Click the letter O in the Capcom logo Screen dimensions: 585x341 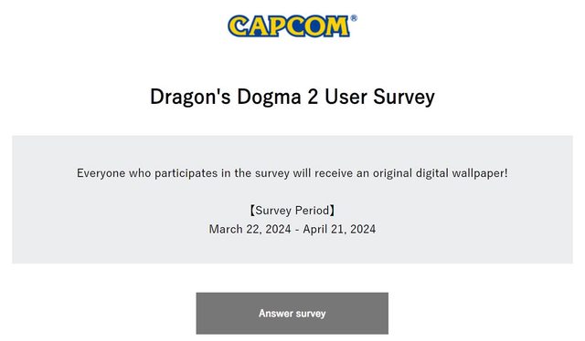click(314, 26)
